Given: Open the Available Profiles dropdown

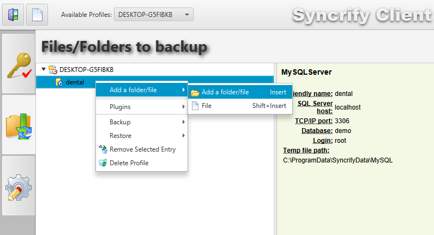Looking at the screenshot, I should (x=154, y=15).
